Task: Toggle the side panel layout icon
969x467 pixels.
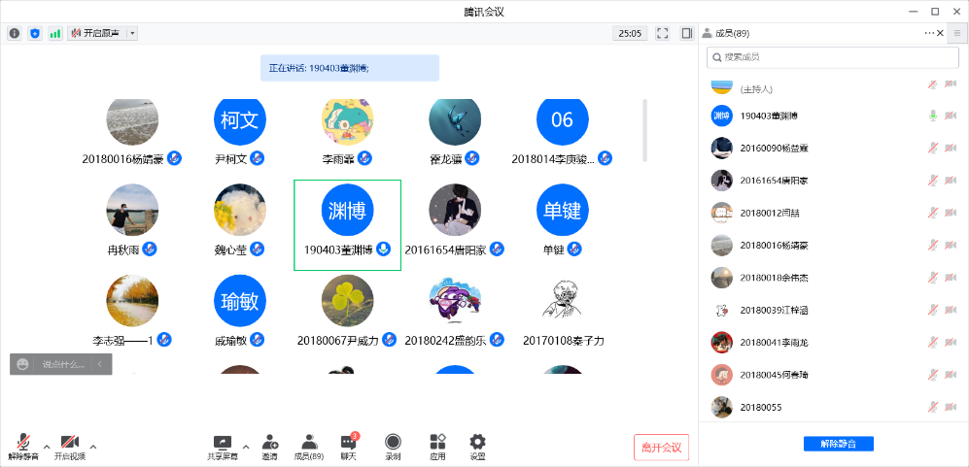Action: [x=686, y=33]
